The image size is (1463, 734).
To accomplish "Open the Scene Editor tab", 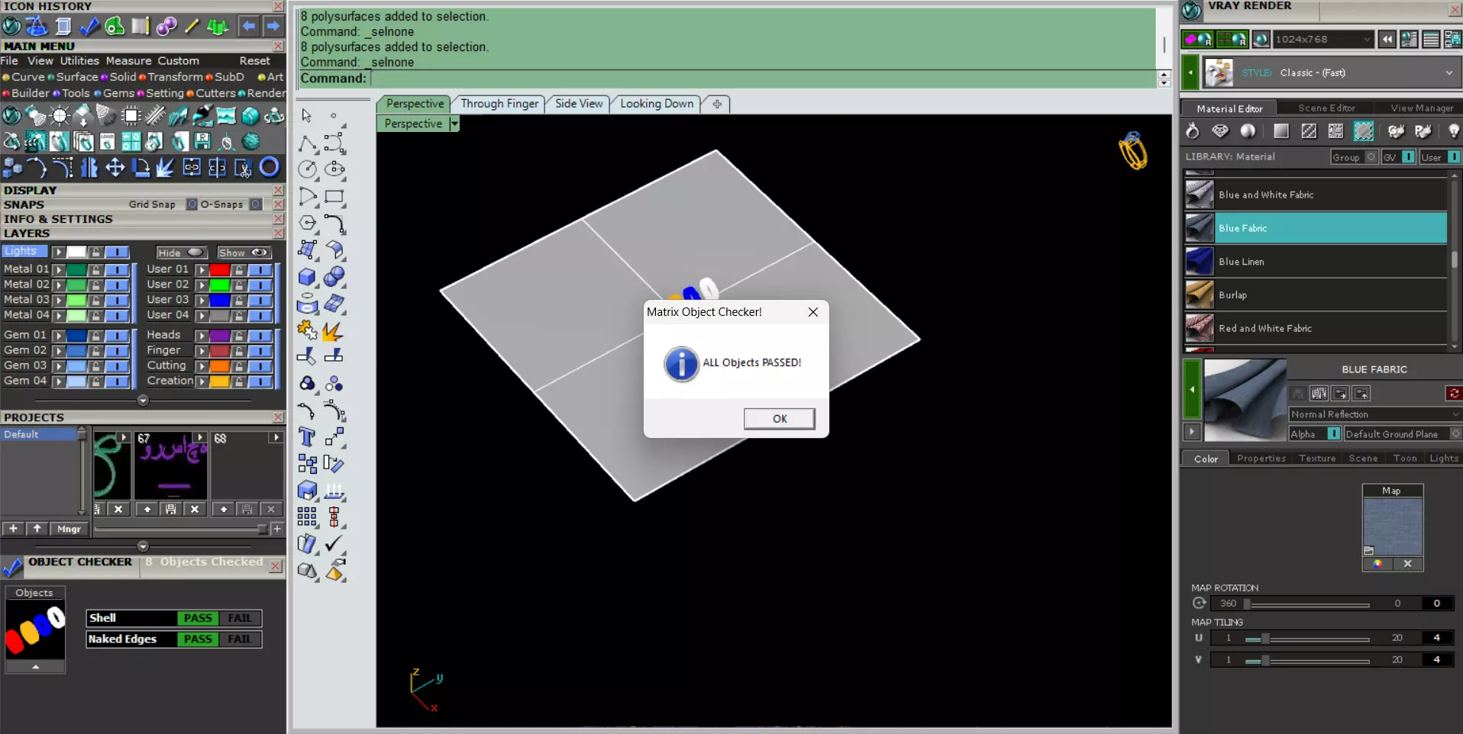I will click(x=1326, y=108).
